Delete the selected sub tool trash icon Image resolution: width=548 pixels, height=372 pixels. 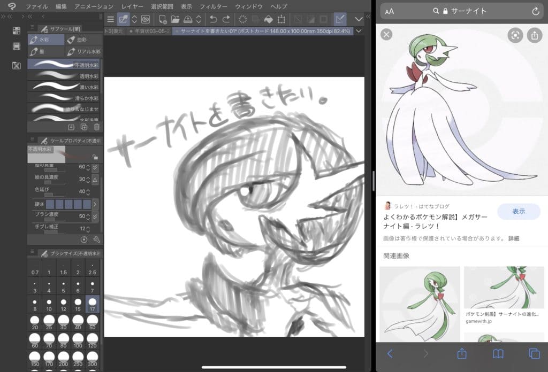pos(97,127)
